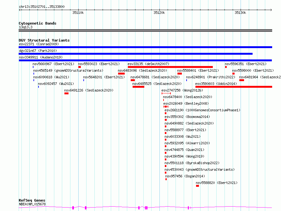Click nsv5588820 (Ebert2021) label
The height and width of the screenshot is (211, 281).
[217, 183]
